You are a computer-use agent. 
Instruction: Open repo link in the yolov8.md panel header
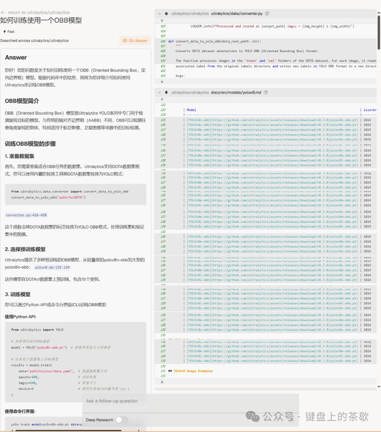point(190,92)
